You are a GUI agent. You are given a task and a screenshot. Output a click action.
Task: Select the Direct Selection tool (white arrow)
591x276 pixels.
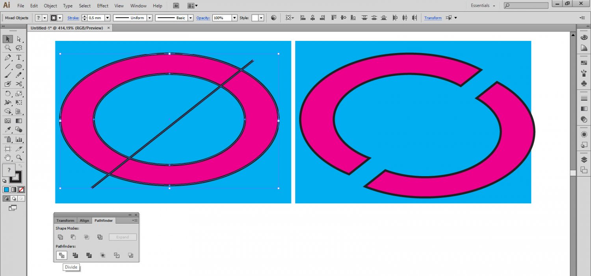[x=19, y=39]
